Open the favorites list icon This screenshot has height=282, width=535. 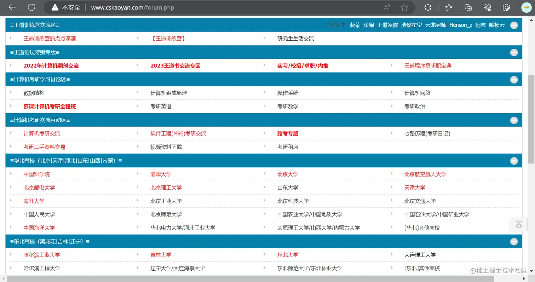(x=449, y=7)
